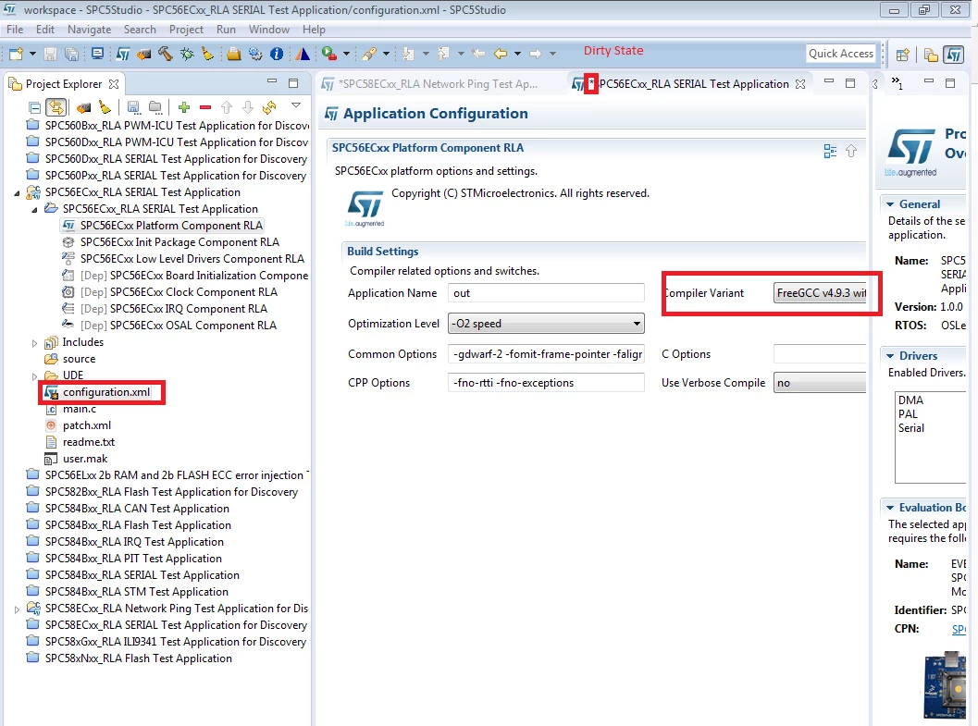The height and width of the screenshot is (726, 978).
Task: Click the Save toolbar icon
Action: (x=51, y=55)
